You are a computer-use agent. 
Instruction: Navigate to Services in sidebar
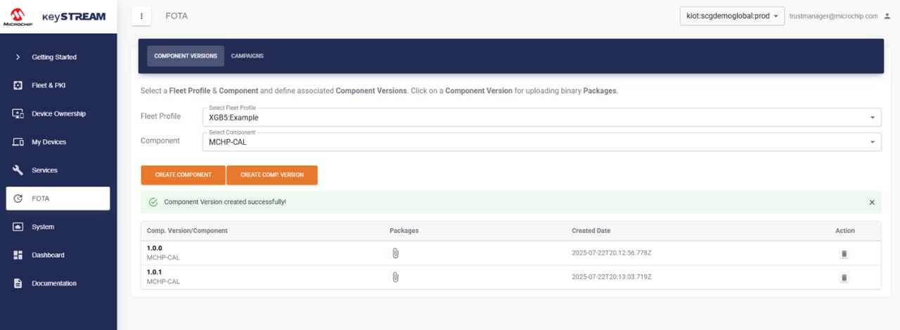(44, 170)
